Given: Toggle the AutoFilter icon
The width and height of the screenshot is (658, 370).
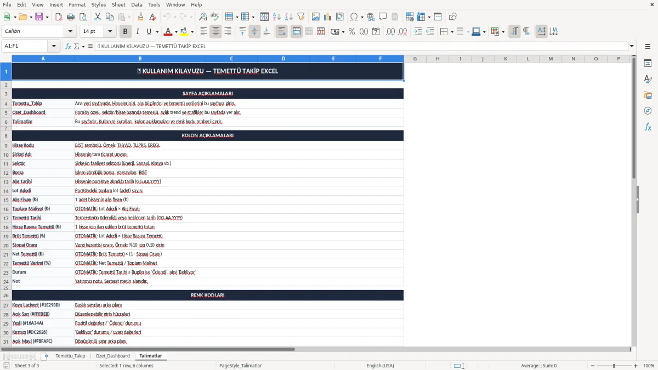Looking at the screenshot, I should pyautogui.click(x=300, y=17).
